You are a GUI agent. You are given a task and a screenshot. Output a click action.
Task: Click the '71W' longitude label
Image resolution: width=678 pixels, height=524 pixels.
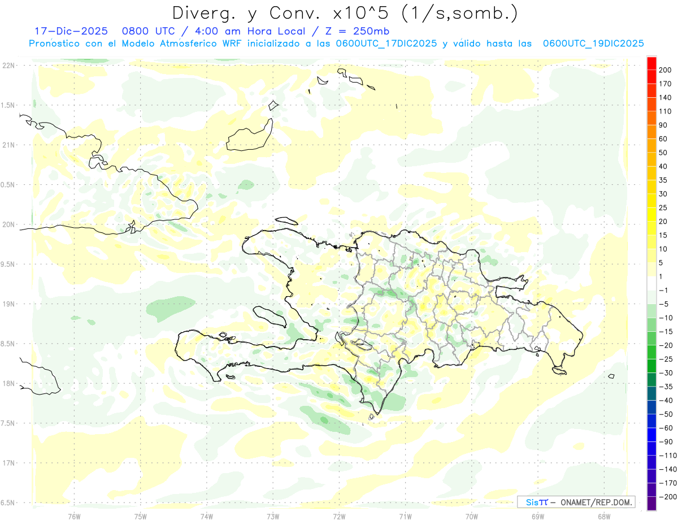[x=405, y=516]
